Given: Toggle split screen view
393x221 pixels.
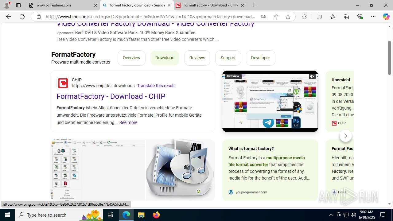Looking at the screenshot, I should click(x=319, y=17).
